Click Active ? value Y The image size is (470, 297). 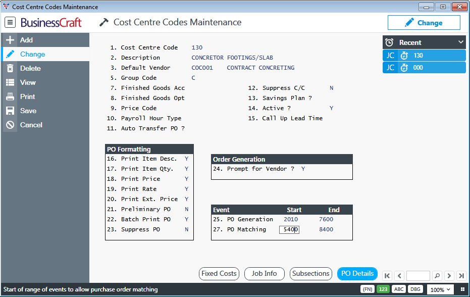pos(332,108)
